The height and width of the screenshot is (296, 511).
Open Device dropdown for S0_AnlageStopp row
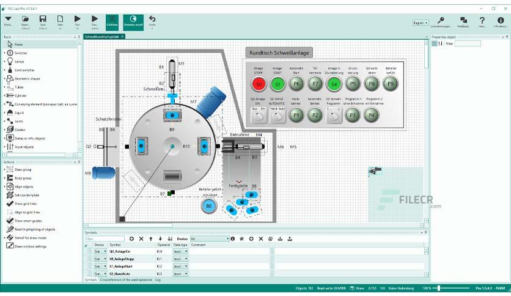point(100,259)
